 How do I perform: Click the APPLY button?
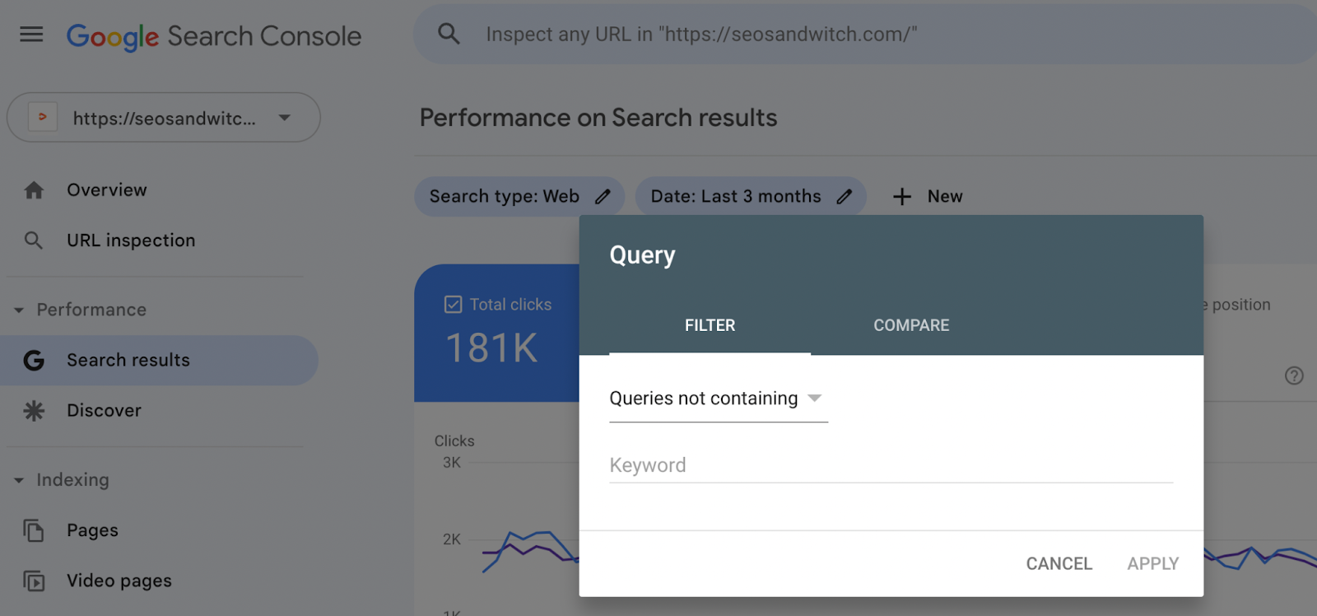1152,563
